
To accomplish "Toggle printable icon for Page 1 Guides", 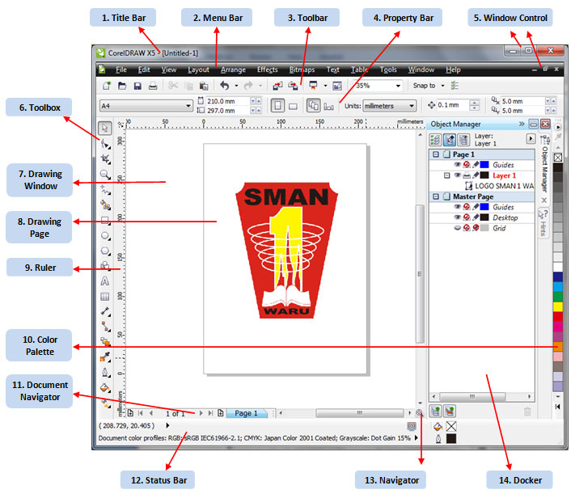I will click(467, 165).
